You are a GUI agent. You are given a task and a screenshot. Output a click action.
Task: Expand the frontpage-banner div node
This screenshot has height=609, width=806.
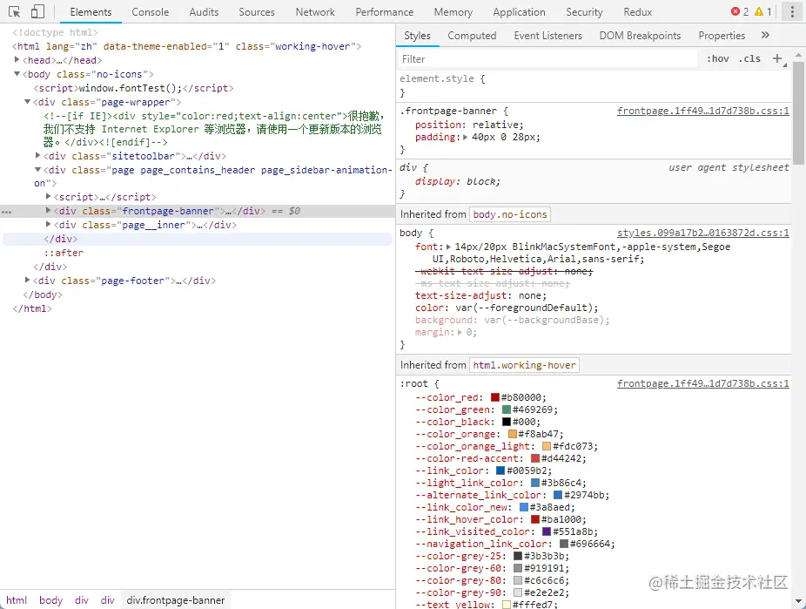48,210
